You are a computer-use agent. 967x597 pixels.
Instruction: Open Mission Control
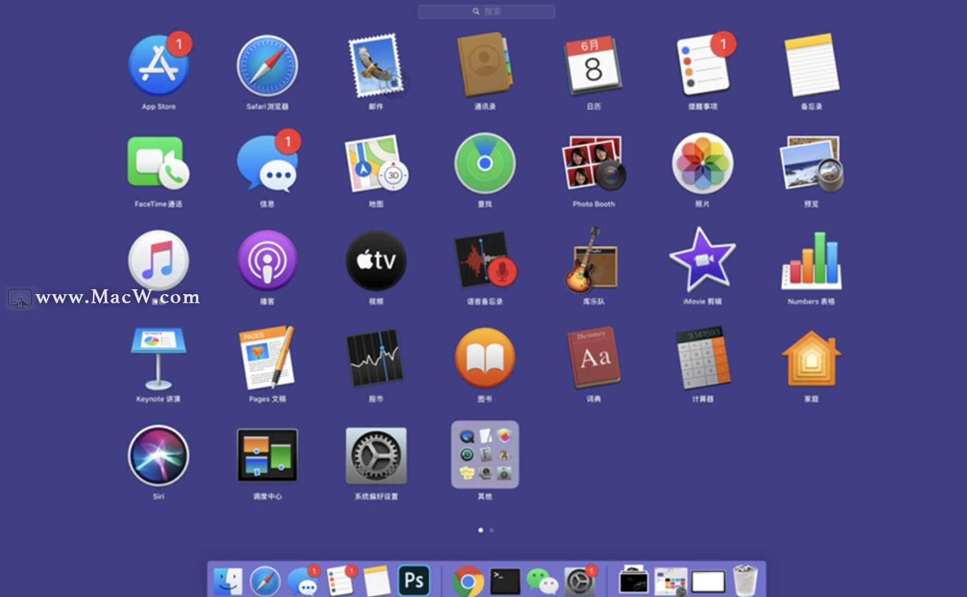[267, 455]
